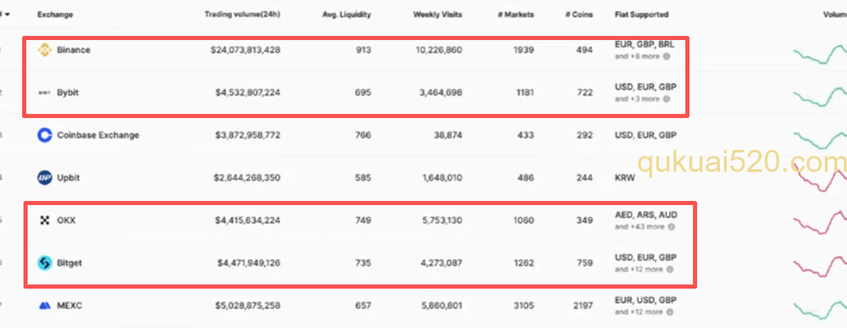This screenshot has height=328, width=847.
Task: Click the Coinbase Exchange logo icon
Action: 44,135
